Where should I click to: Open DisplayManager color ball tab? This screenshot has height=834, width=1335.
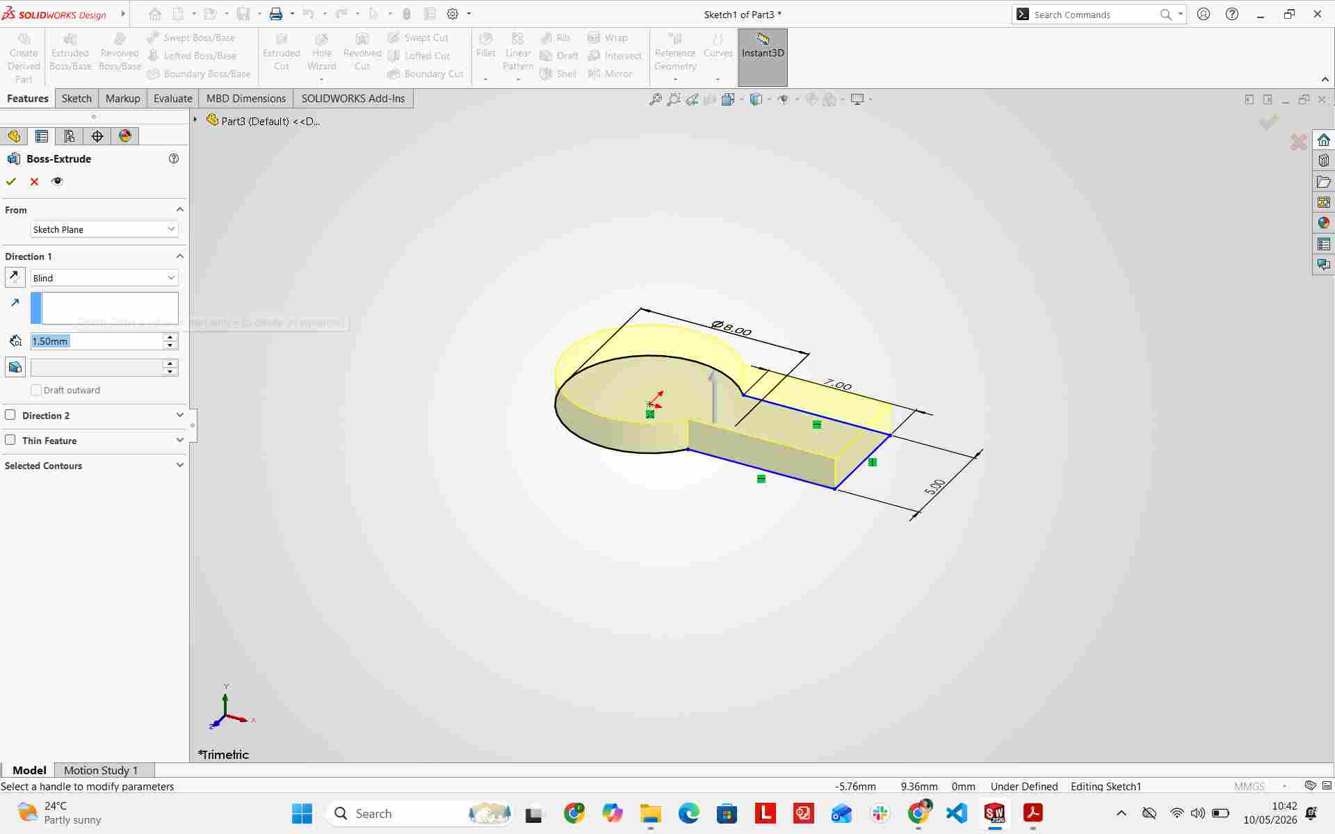(x=125, y=136)
